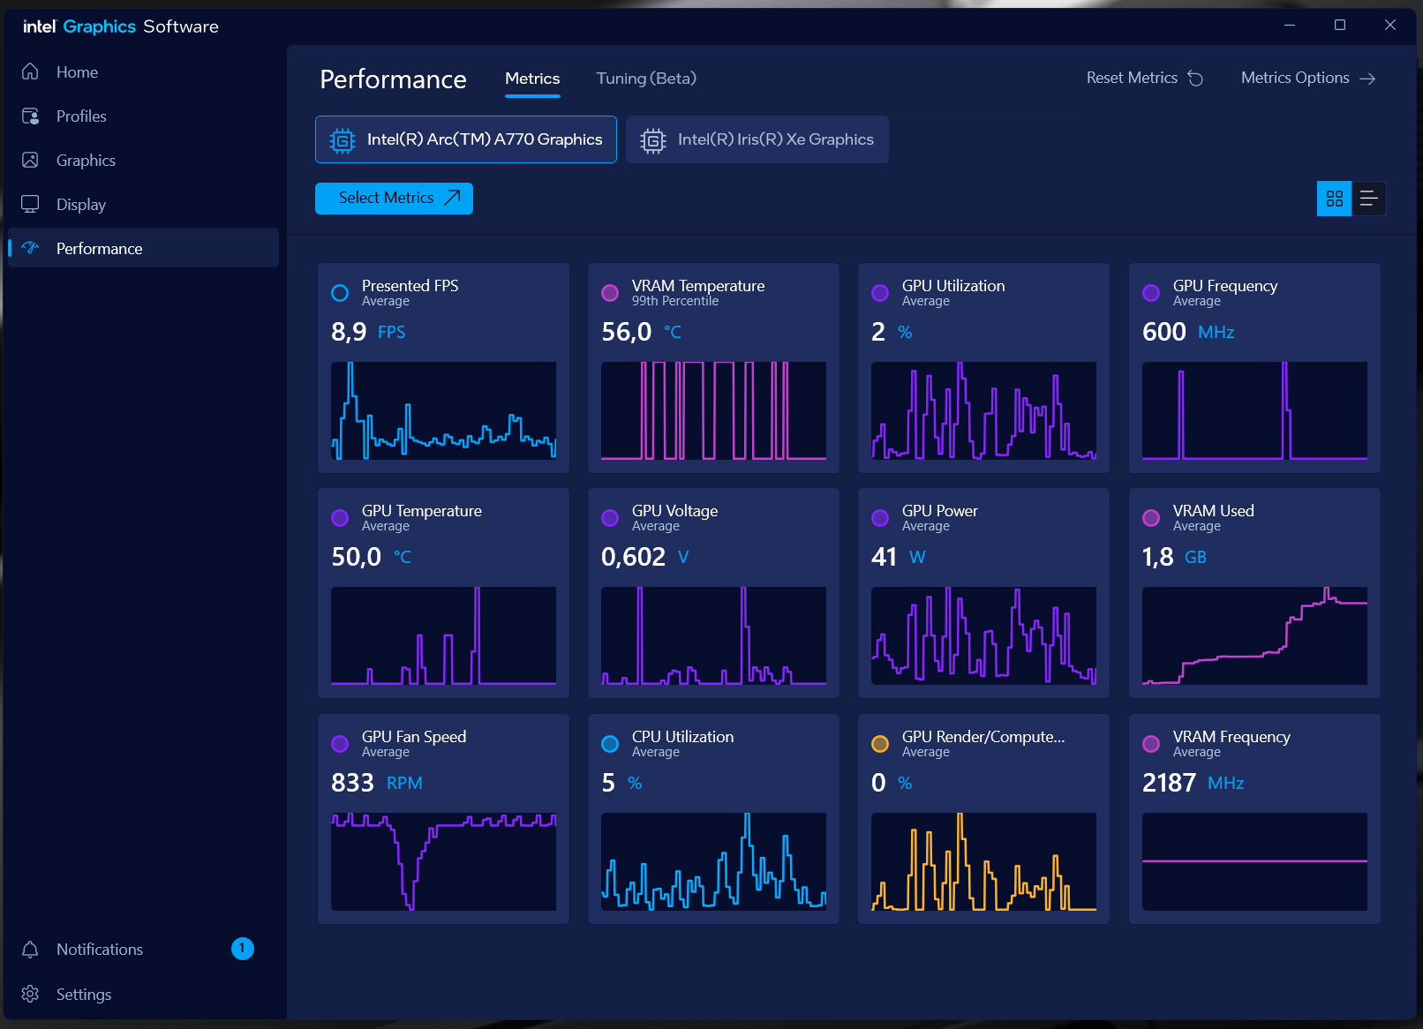Switch to the Metrics tab
The width and height of the screenshot is (1423, 1029).
coord(532,79)
